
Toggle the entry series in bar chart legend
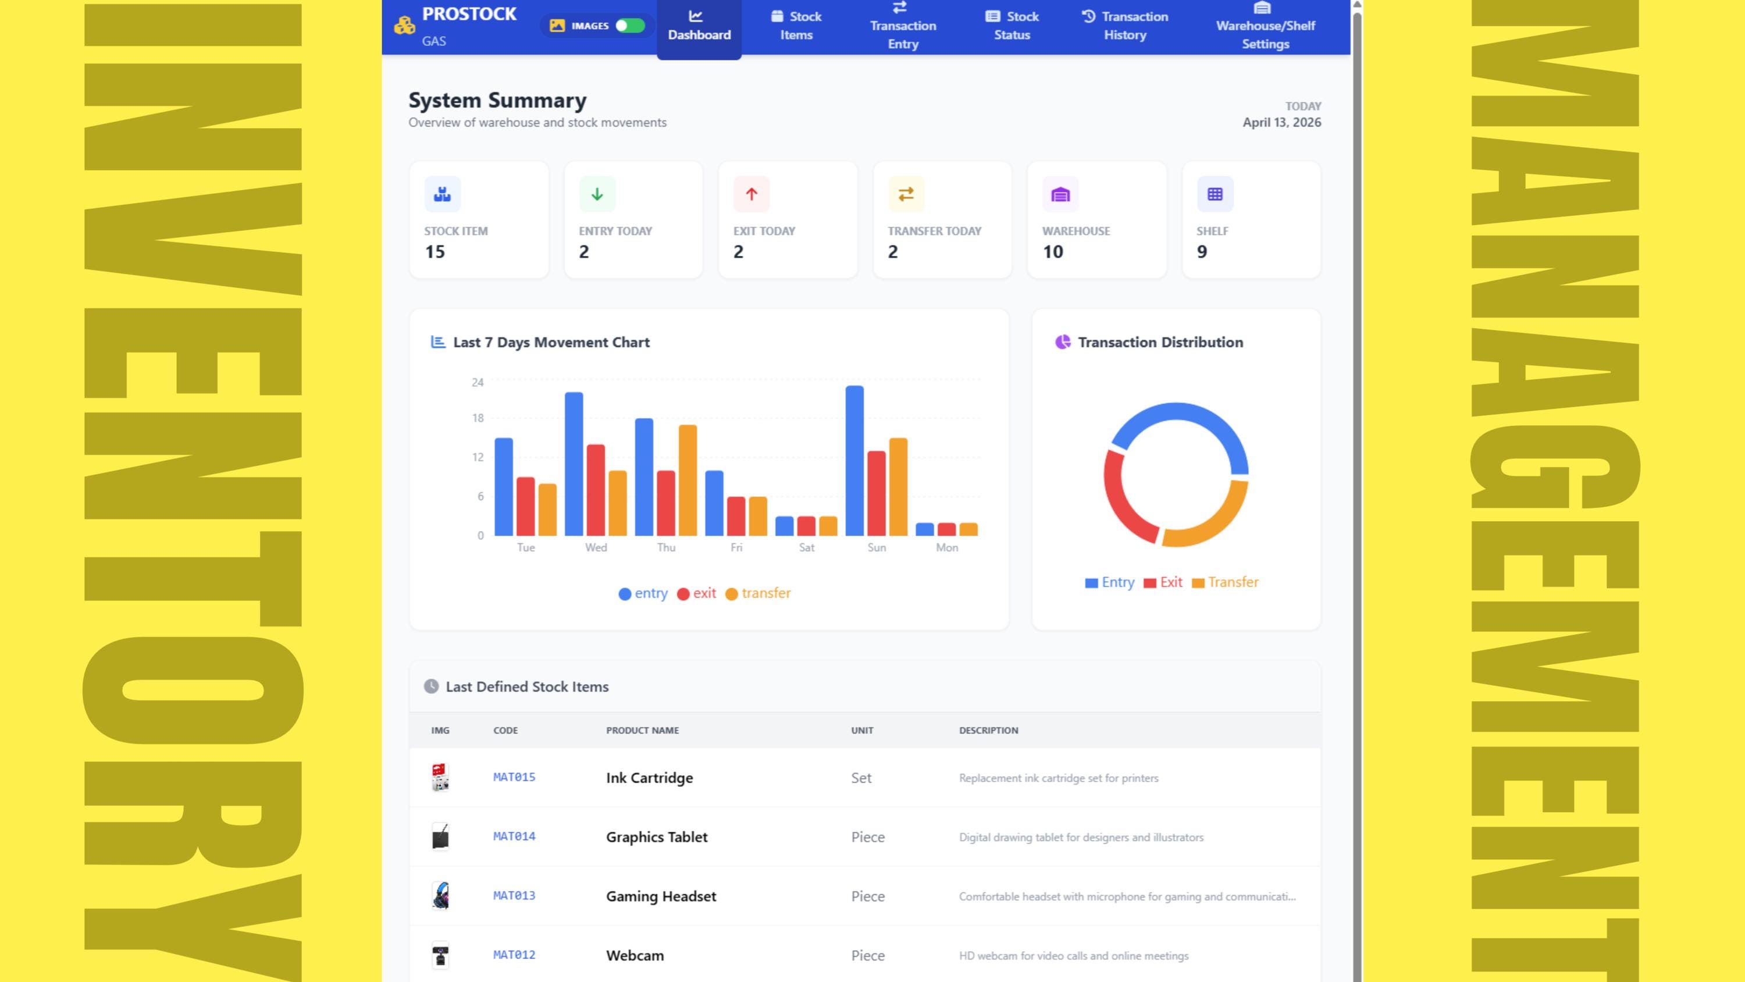(x=643, y=593)
